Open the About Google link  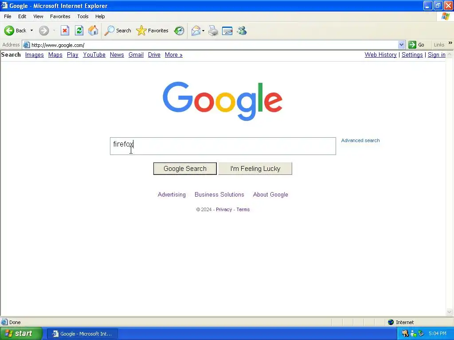pos(270,195)
